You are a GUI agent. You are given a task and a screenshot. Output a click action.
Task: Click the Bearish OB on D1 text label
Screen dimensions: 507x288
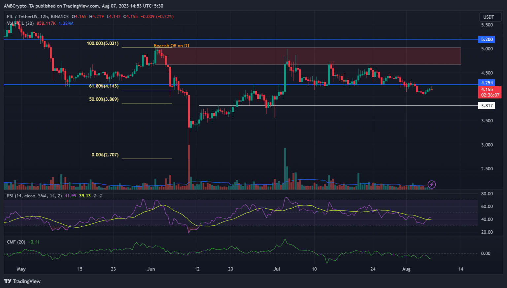coord(172,46)
